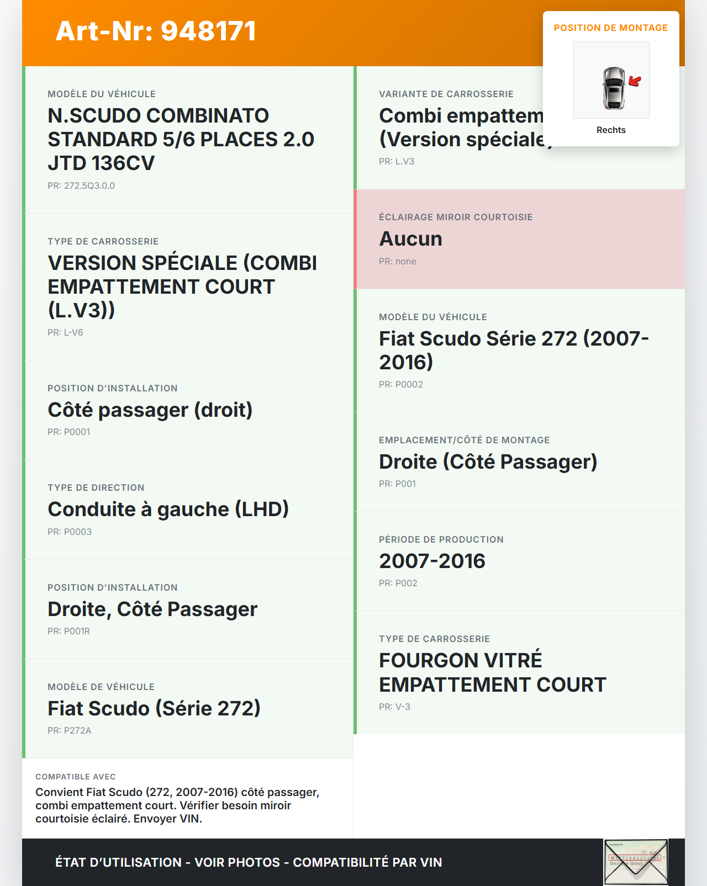Click "FOURGON VITRÉ EMPATTEMENT COURT" body type

[492, 672]
